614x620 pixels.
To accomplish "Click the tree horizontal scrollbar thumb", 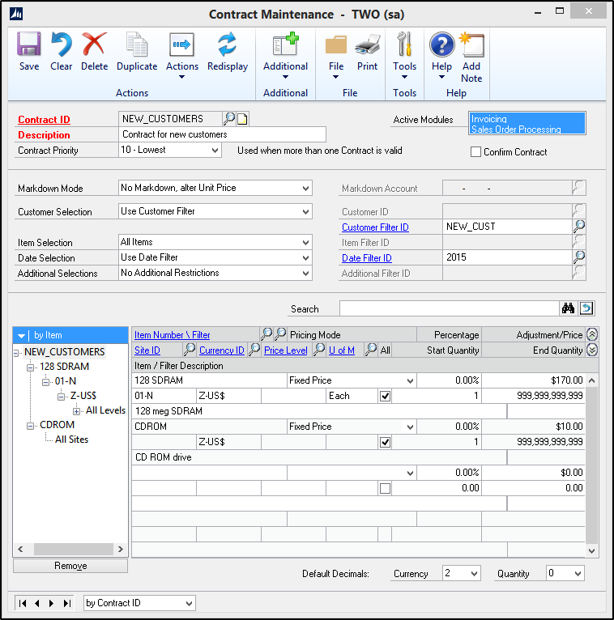I will pos(73,549).
